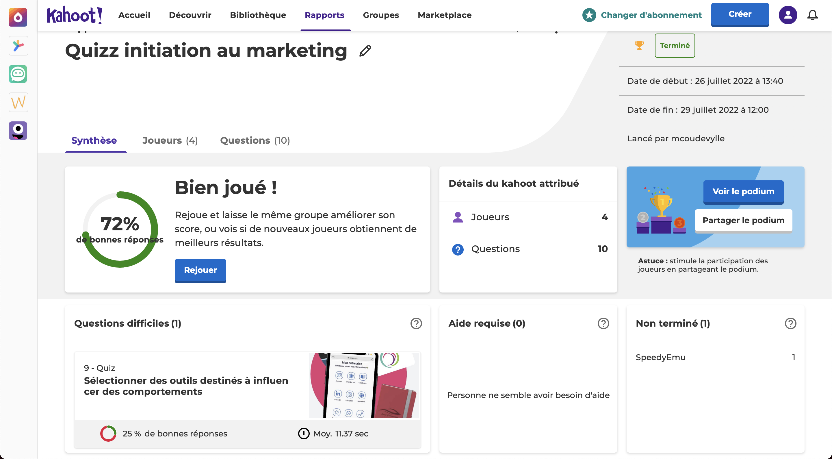The image size is (832, 459).
Task: Open help icon for Aide requise
Action: coord(603,323)
